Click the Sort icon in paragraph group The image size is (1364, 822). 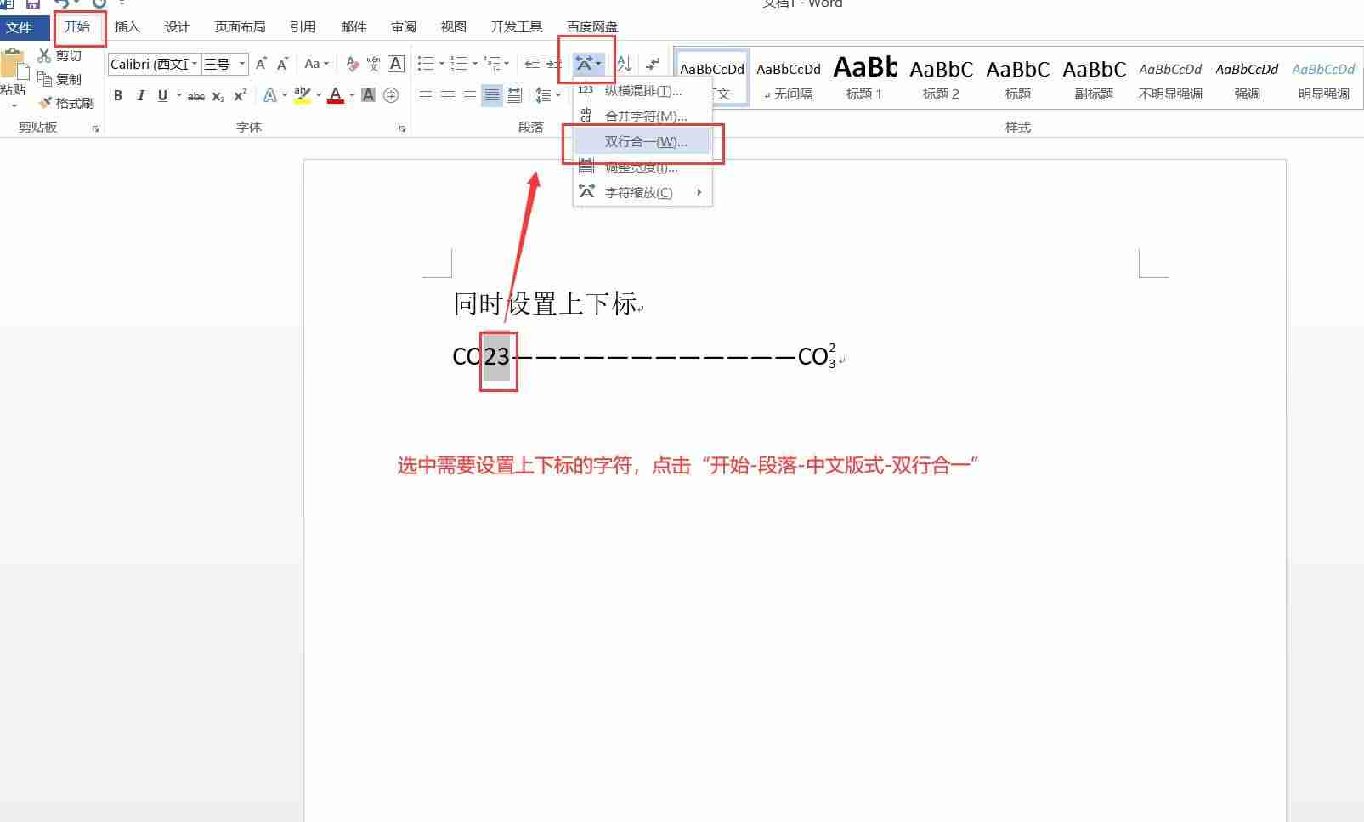click(x=624, y=64)
